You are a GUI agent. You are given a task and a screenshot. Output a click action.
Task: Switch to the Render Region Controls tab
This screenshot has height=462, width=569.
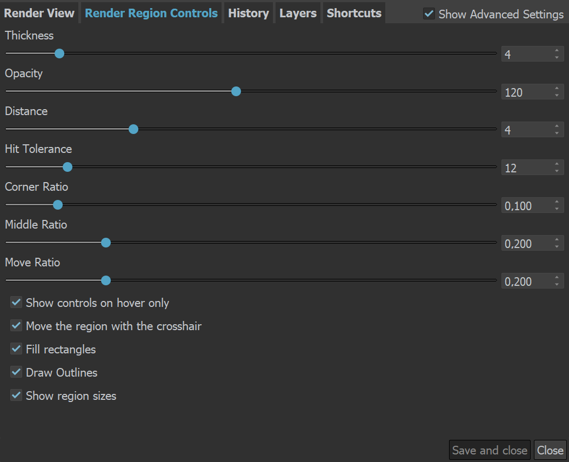click(x=151, y=13)
